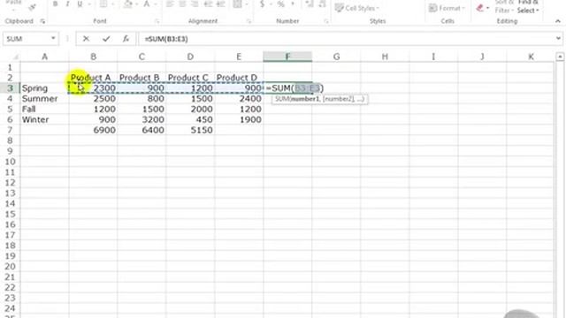The width and height of the screenshot is (566, 318).
Task: Click the Increase Decimal icon
Action: (310, 4)
